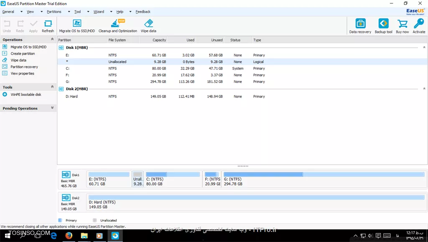The image size is (428, 242).
Task: Collapse the Tools panel section
Action: pos(52,87)
